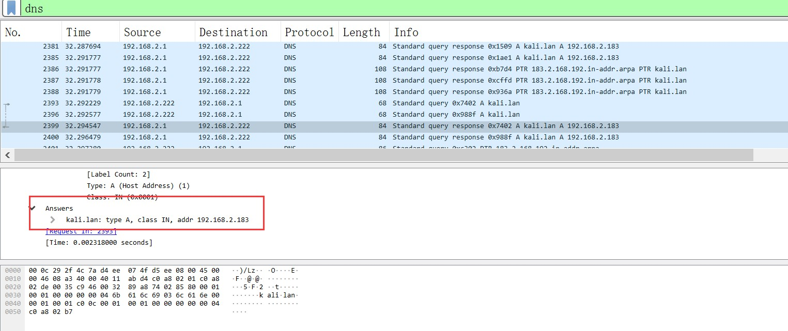Click the dns display filter field
The height and width of the screenshot is (331, 788).
pos(404,9)
